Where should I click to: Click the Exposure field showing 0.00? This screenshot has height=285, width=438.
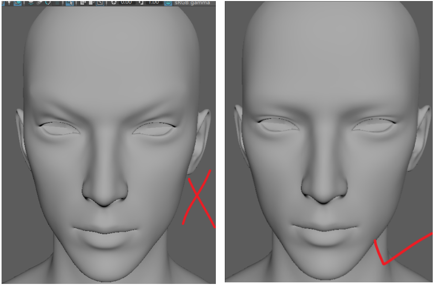(127, 3)
